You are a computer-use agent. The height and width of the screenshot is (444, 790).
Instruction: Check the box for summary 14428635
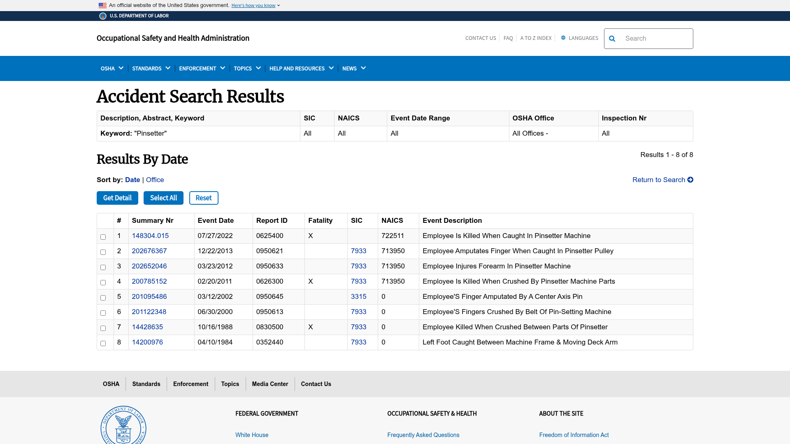(103, 328)
